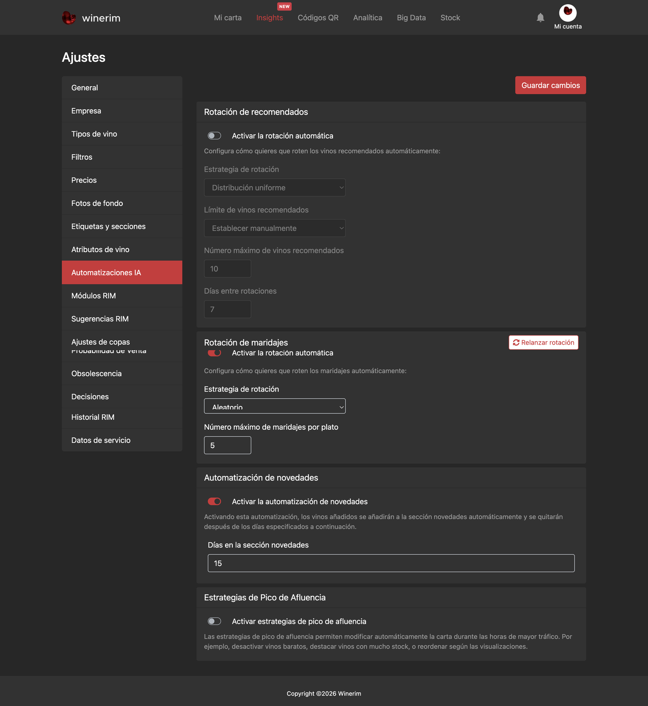Screen dimensions: 648x706
Task: Open Precios settings
Action: coord(122,180)
